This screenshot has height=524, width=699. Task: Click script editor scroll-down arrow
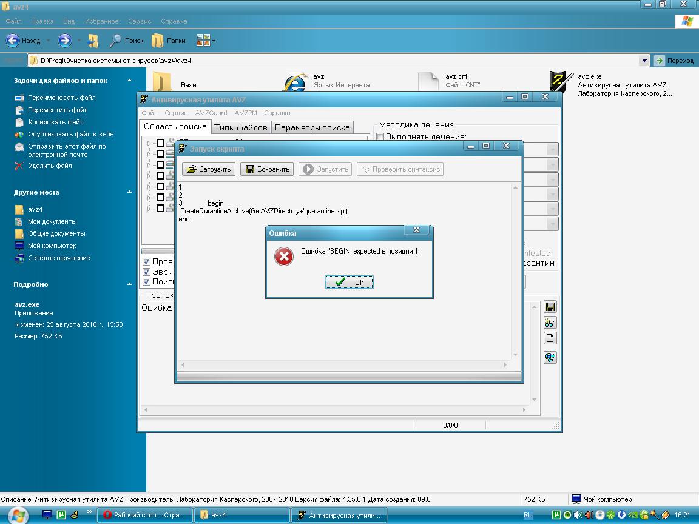[515, 355]
